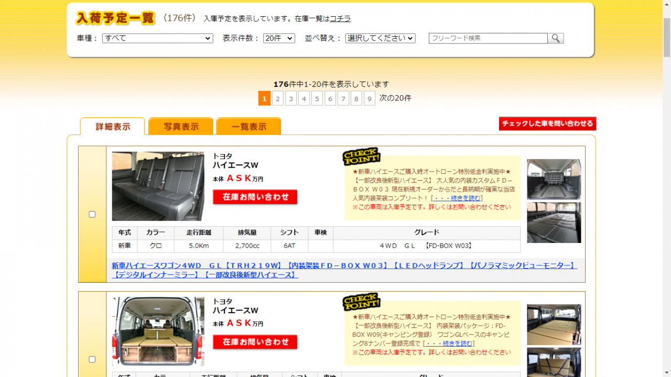Click the 入荷予定一覧 heading

click(116, 18)
